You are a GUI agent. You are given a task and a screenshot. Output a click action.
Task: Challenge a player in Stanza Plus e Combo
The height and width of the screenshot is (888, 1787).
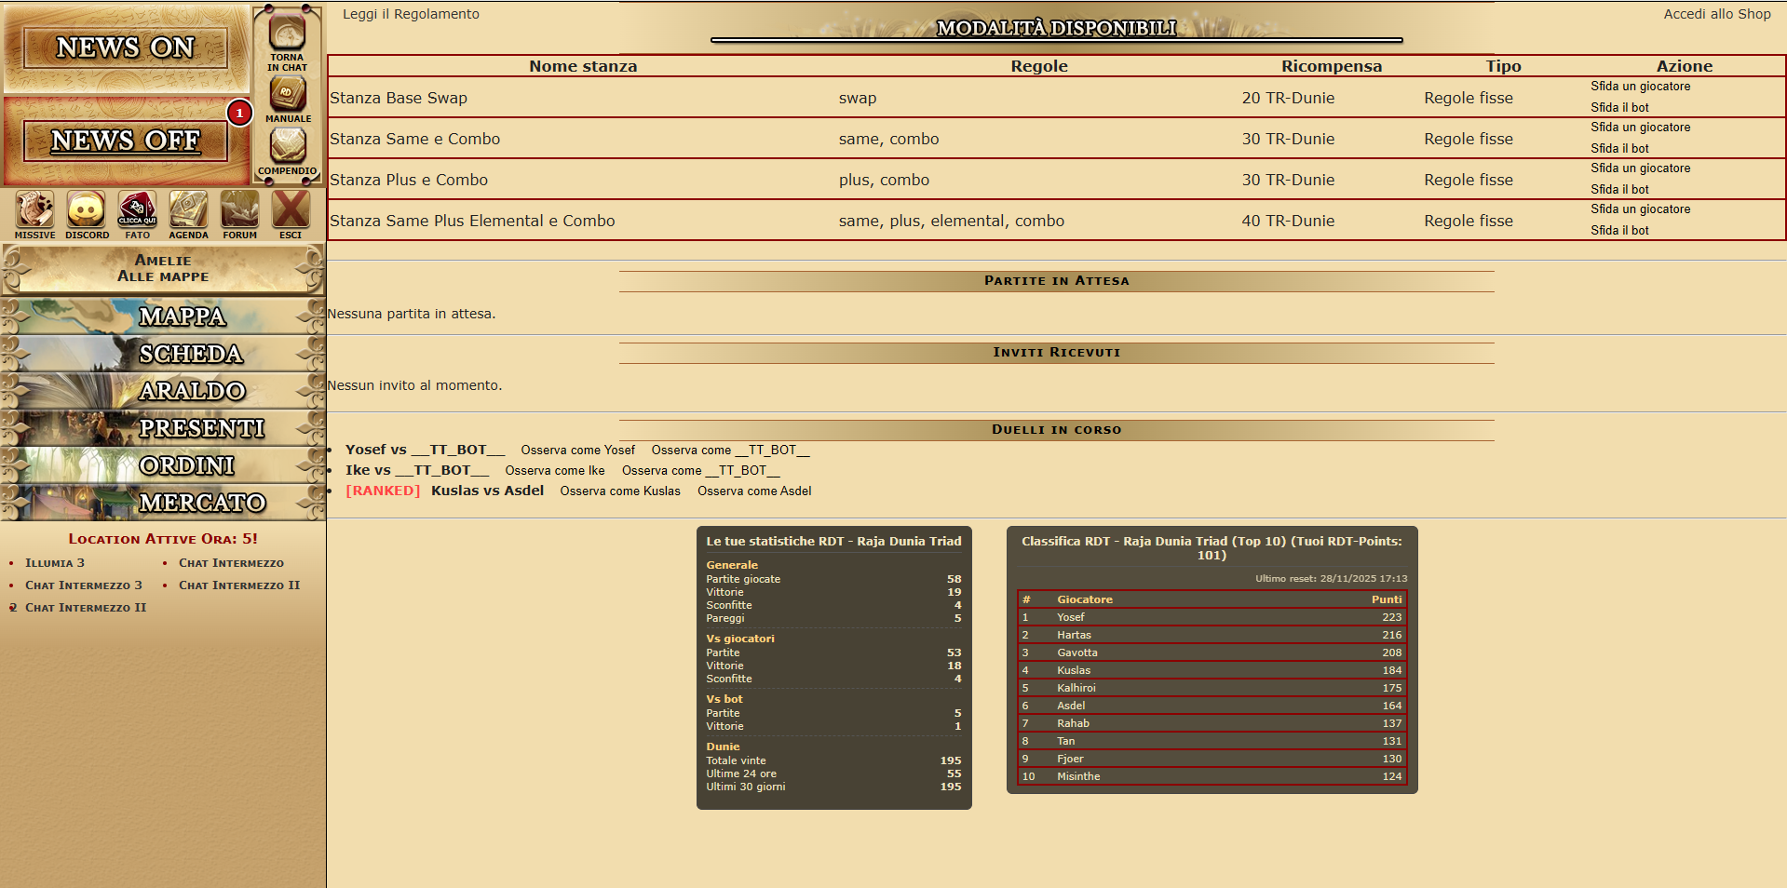(1640, 168)
